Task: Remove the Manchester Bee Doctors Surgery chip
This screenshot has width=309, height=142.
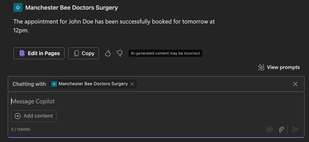Action: tap(132, 84)
